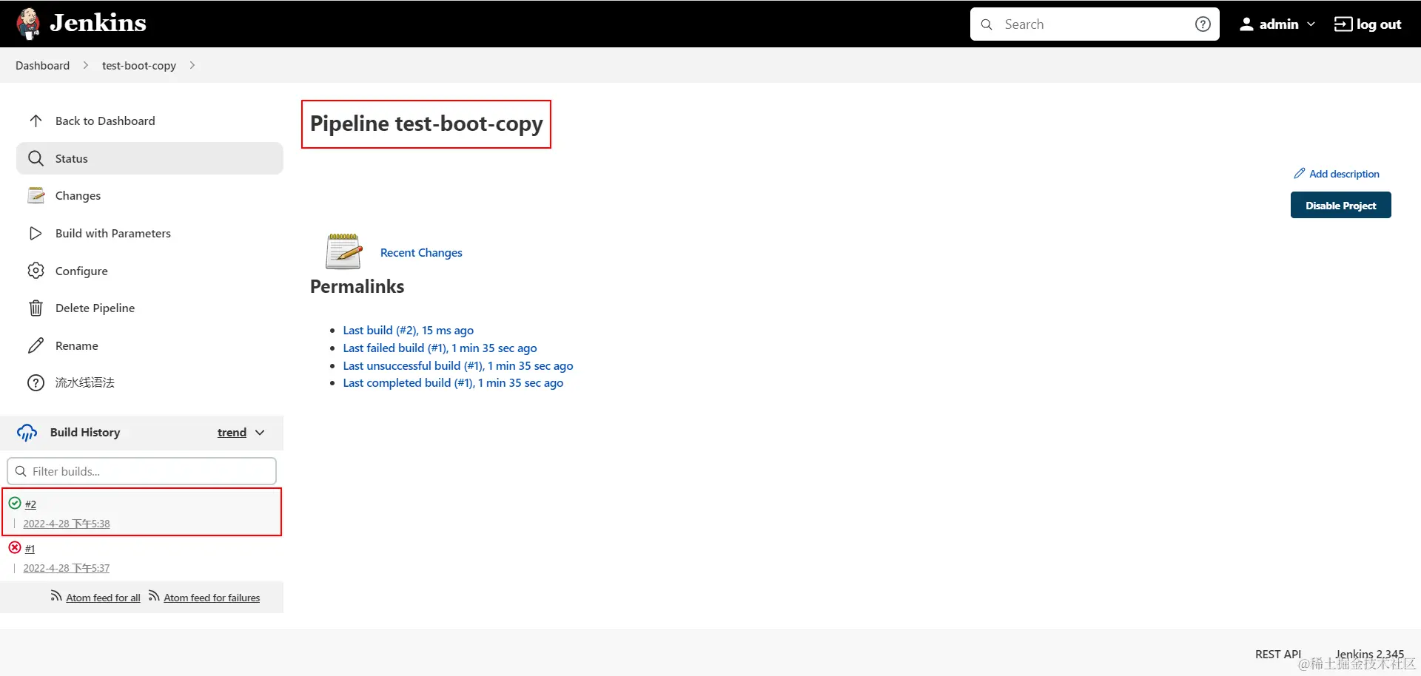
Task: Click the Rename pencil icon
Action: click(36, 345)
